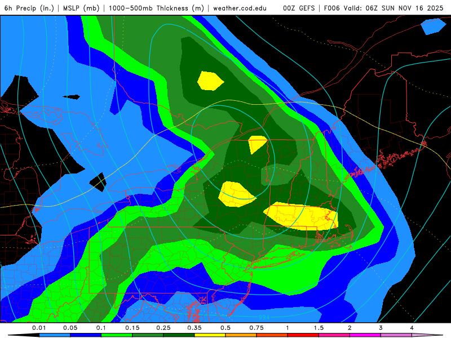This screenshot has width=451, height=338.
Task: Click the '3' colorbar label
Action: coord(381,328)
